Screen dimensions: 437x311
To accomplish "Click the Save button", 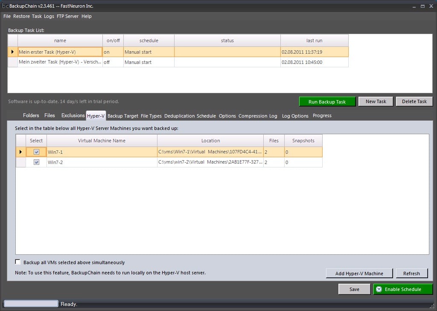I will (354, 289).
